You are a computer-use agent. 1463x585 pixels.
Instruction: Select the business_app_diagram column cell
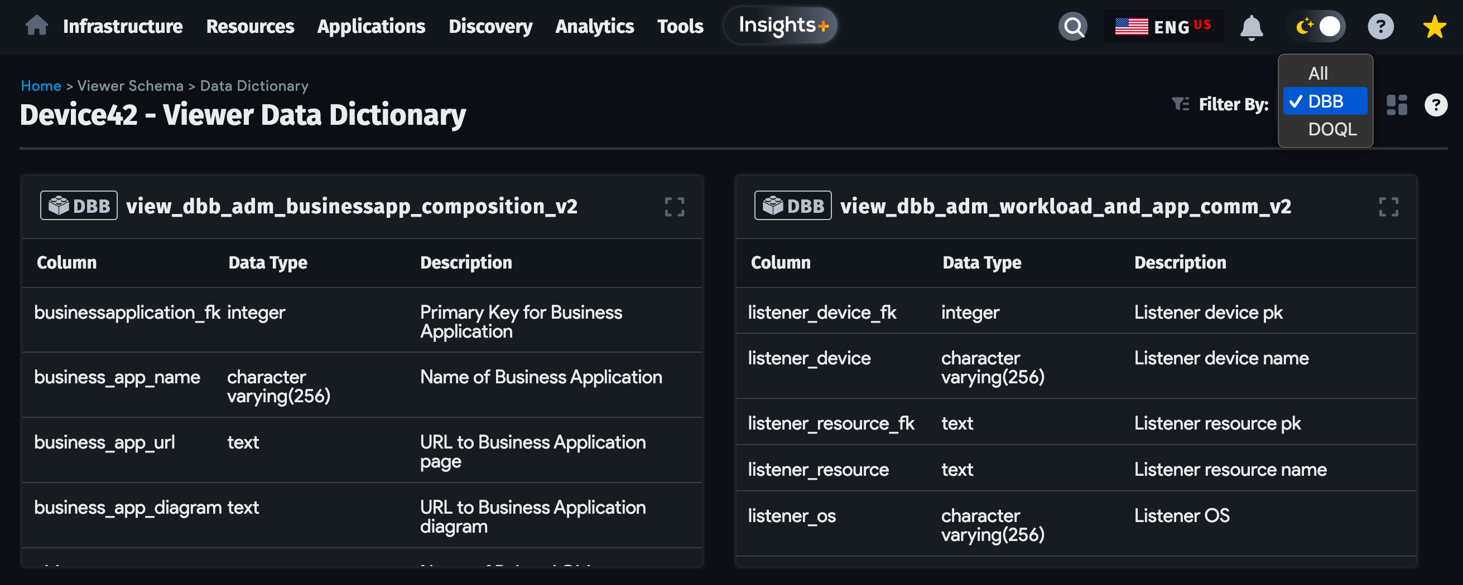(x=128, y=508)
